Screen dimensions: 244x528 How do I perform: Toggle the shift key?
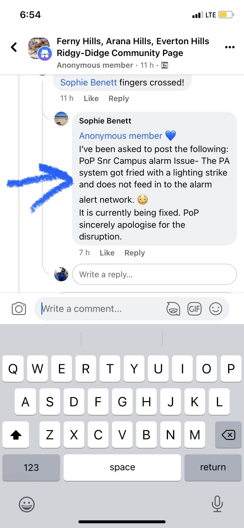[16, 435]
